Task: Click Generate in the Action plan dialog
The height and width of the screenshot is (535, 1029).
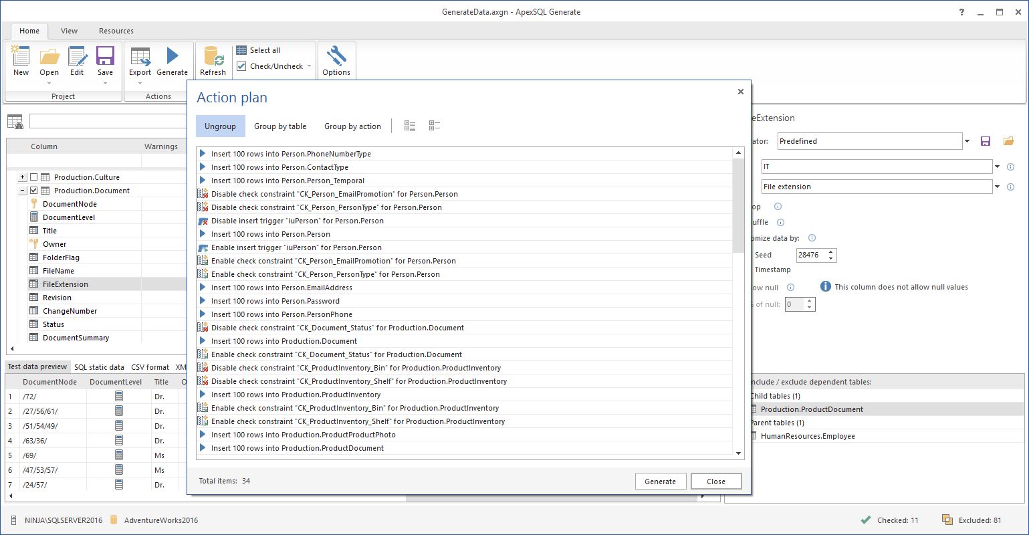Action: coord(660,481)
